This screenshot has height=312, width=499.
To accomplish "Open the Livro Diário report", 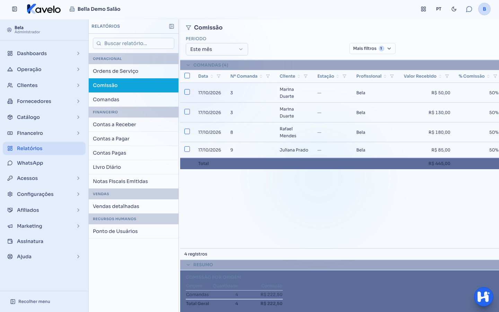I will [133, 167].
